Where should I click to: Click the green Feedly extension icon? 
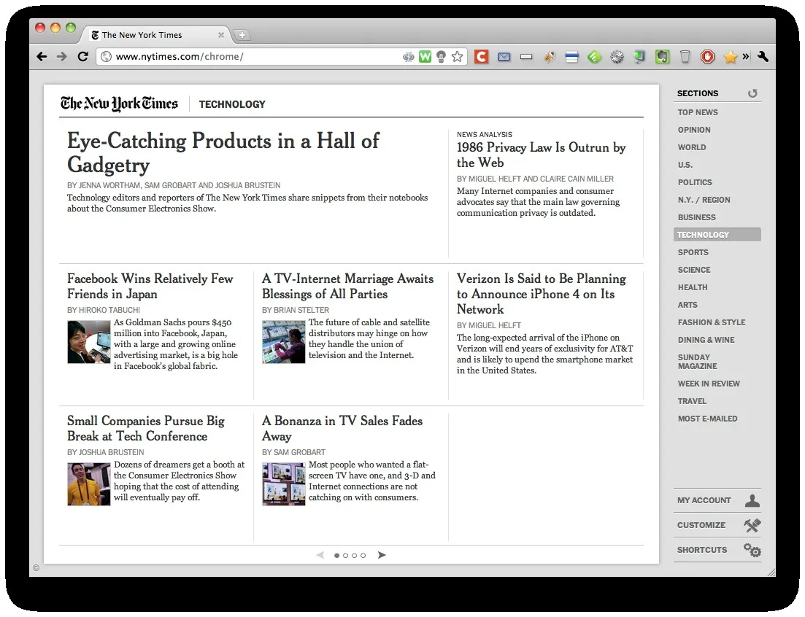595,57
